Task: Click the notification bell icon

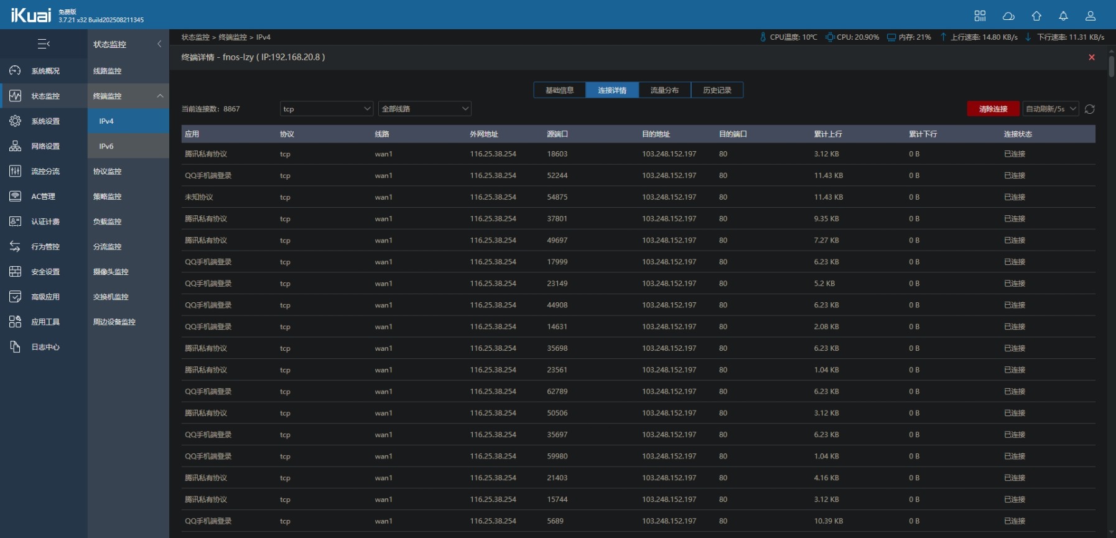Action: (x=1063, y=16)
